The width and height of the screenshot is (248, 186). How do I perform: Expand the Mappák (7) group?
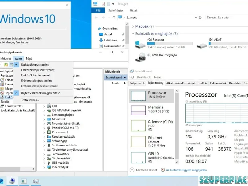(x=133, y=26)
